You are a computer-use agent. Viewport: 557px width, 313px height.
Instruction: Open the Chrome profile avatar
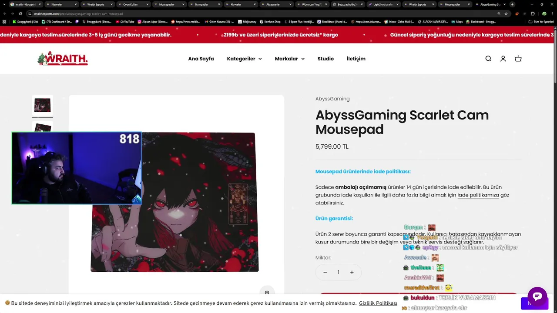pyautogui.click(x=544, y=13)
